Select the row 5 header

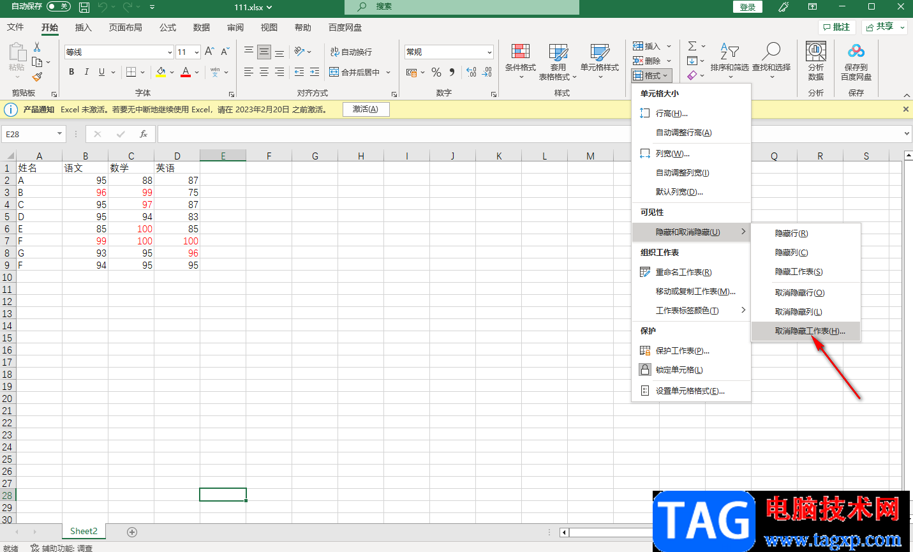[8, 217]
